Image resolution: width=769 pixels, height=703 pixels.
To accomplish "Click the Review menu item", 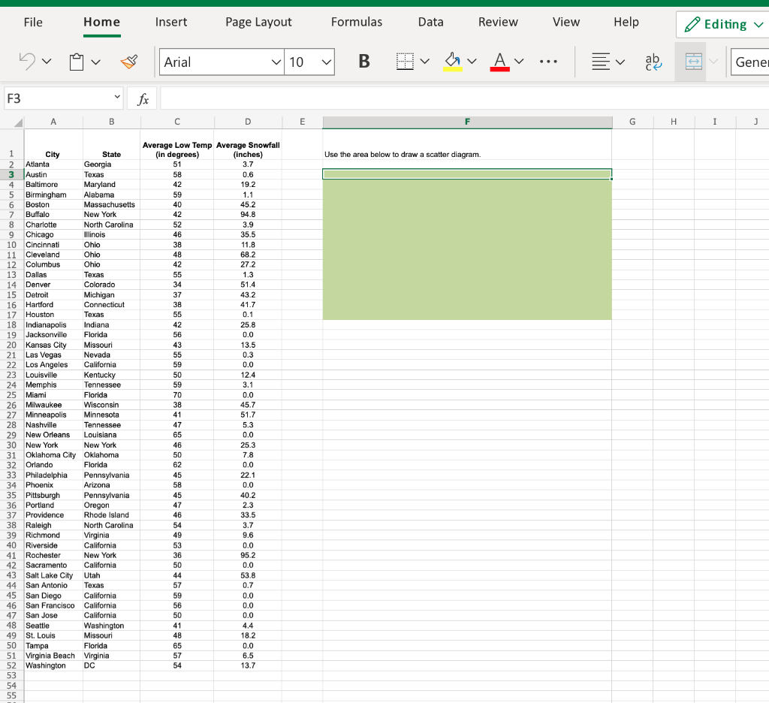I will pyautogui.click(x=498, y=22).
